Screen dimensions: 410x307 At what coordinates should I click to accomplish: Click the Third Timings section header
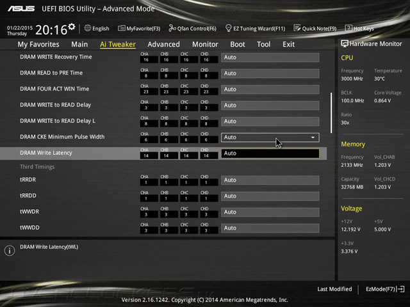coord(37,167)
